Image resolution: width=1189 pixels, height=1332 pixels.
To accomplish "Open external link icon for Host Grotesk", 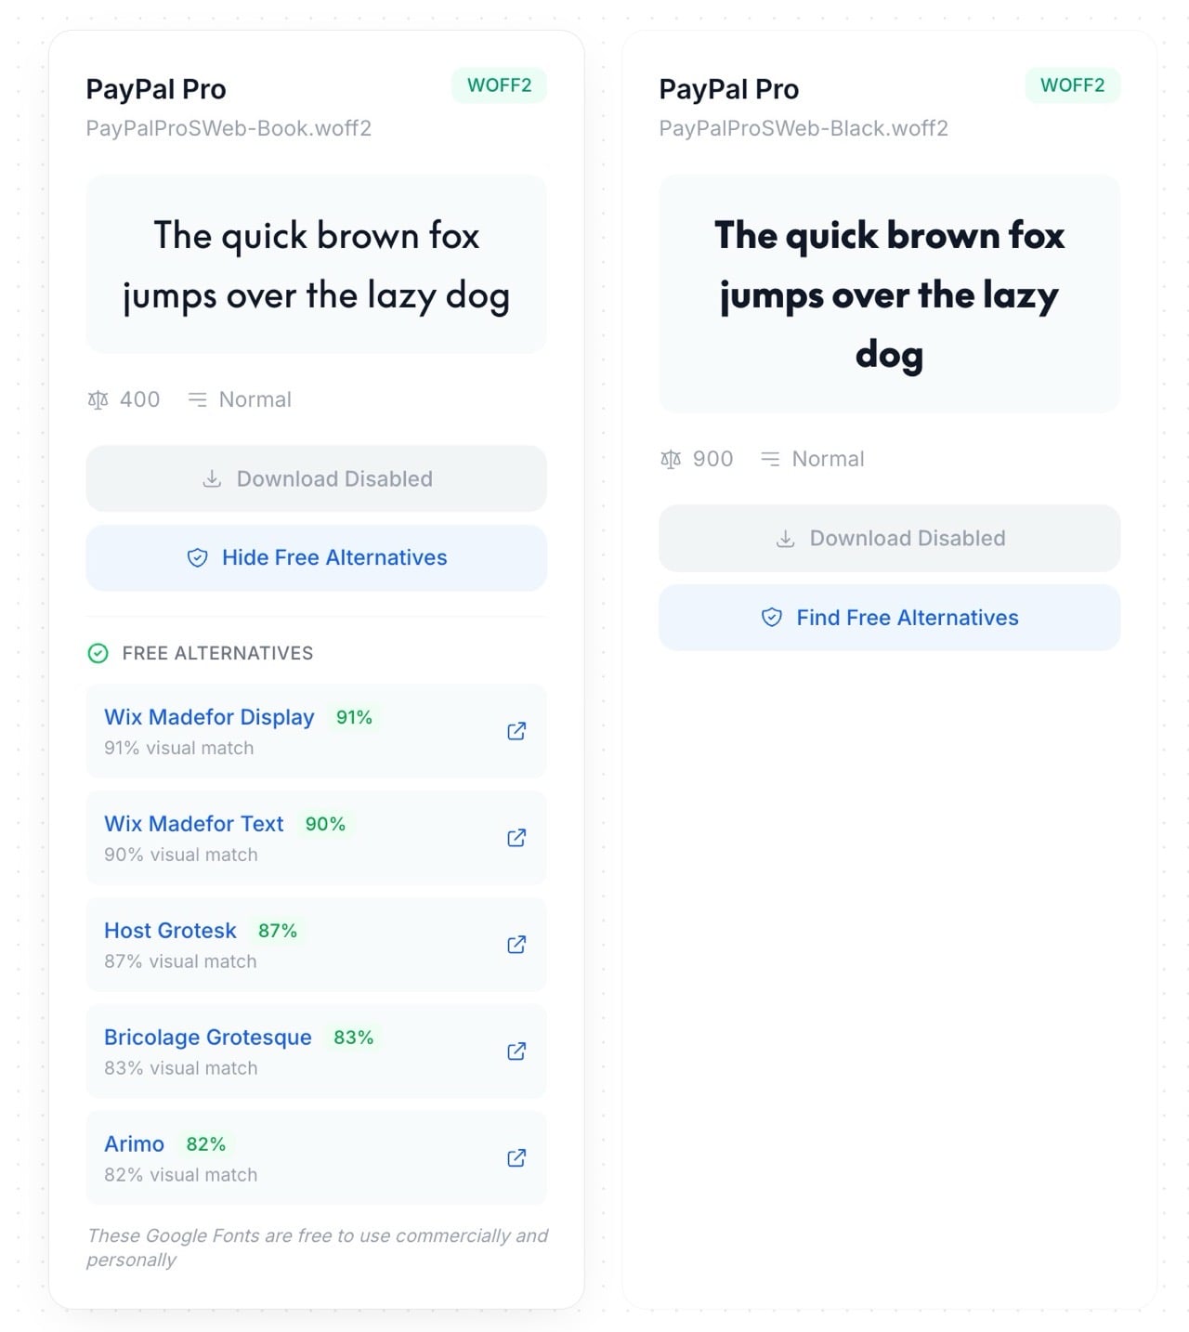I will [516, 945].
